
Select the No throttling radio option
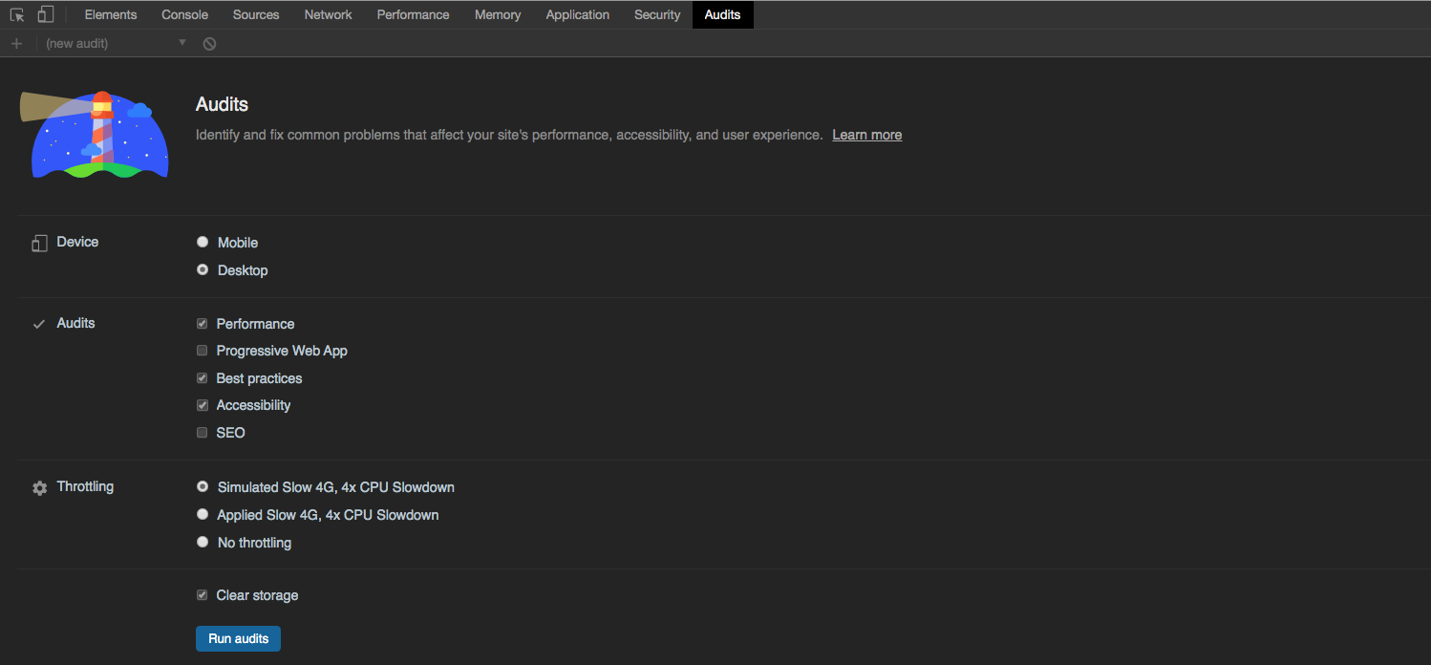click(x=203, y=542)
